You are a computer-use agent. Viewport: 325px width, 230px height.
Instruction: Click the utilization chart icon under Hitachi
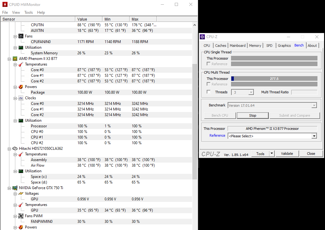pyautogui.click(x=21, y=171)
